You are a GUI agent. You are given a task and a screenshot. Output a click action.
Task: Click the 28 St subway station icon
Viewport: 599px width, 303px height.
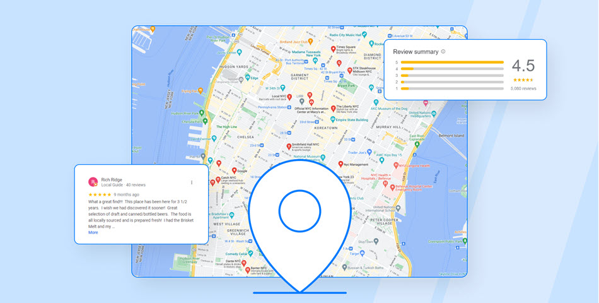click(x=290, y=133)
